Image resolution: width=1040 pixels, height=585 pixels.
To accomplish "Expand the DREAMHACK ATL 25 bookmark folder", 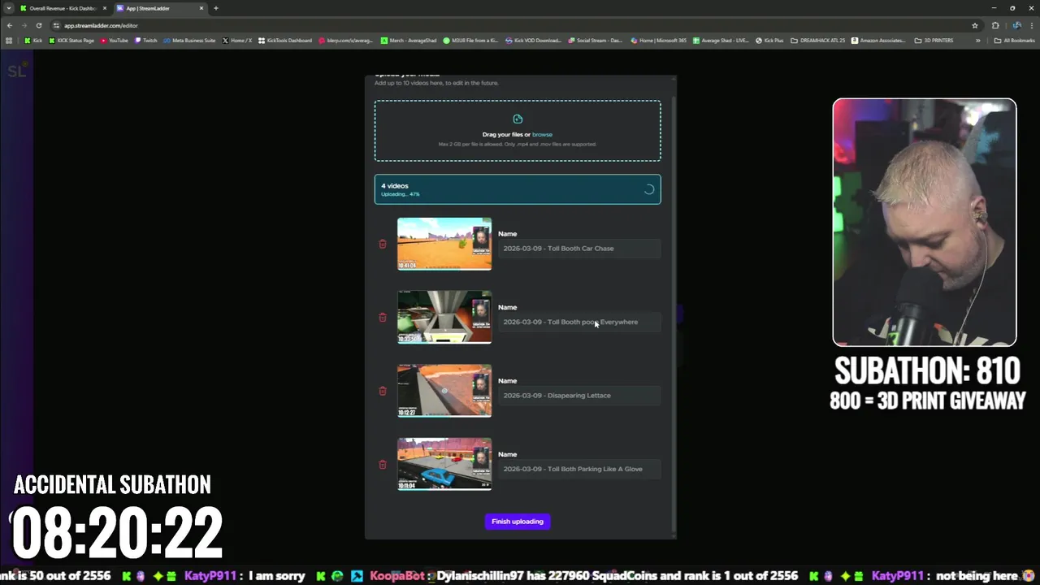I will tap(818, 40).
